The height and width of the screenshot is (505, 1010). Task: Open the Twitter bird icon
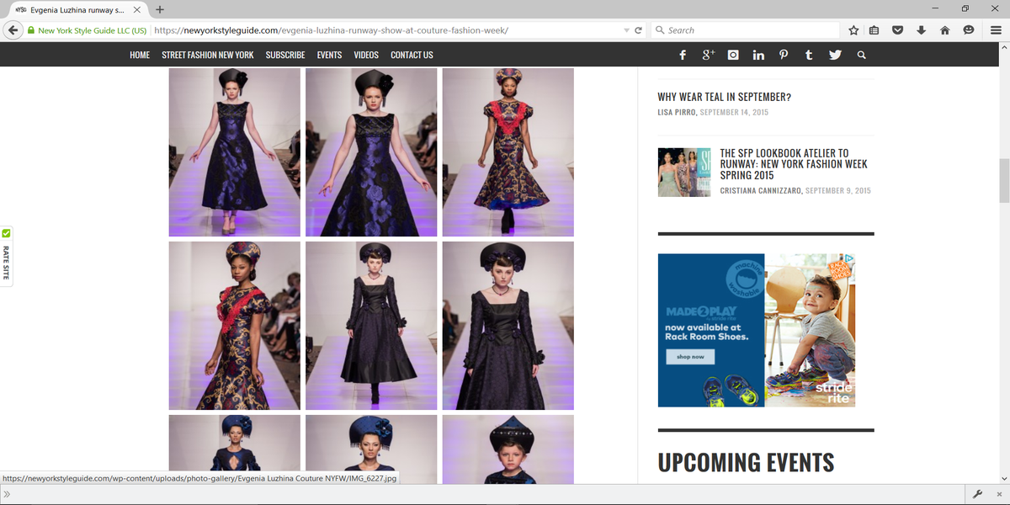[x=835, y=55]
